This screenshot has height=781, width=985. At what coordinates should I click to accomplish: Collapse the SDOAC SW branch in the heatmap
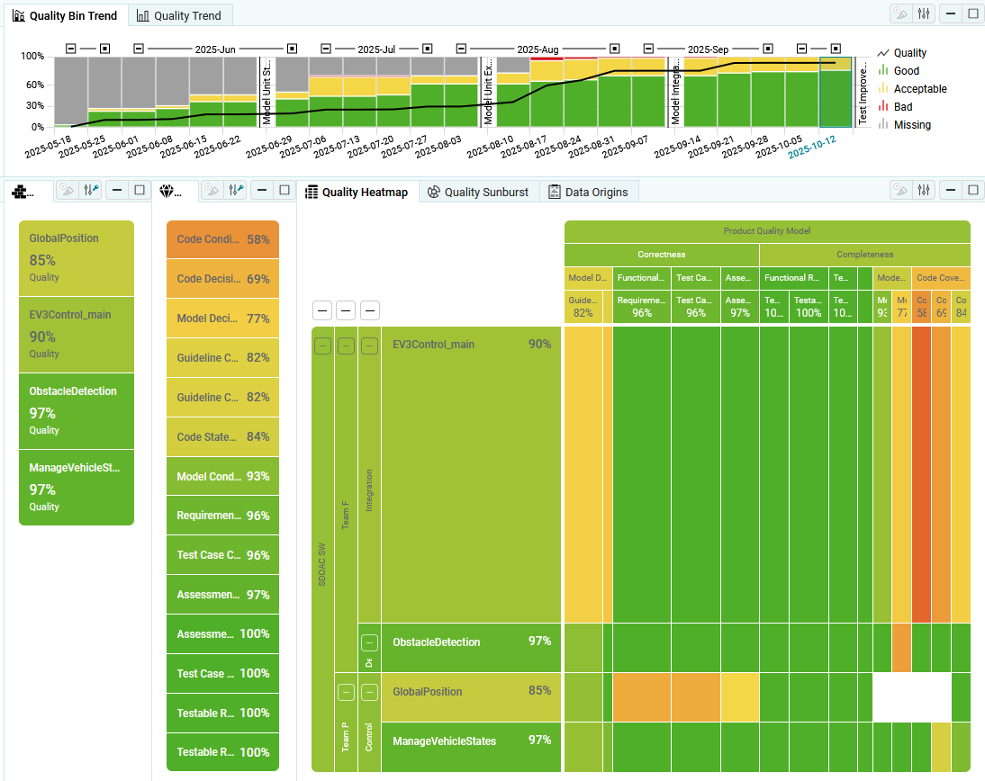[322, 346]
